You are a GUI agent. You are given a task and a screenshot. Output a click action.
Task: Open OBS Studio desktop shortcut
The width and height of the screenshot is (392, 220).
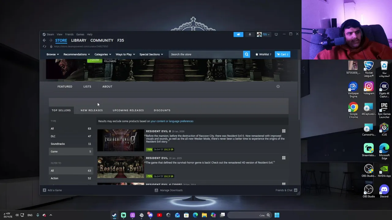[369, 191]
